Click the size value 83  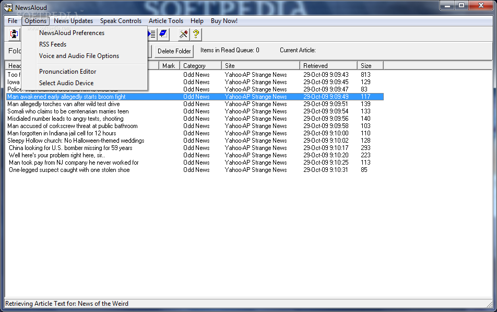click(364, 89)
